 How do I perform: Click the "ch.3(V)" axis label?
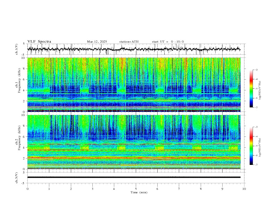point(17,178)
